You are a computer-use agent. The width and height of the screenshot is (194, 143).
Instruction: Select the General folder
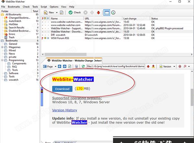(x=13, y=44)
